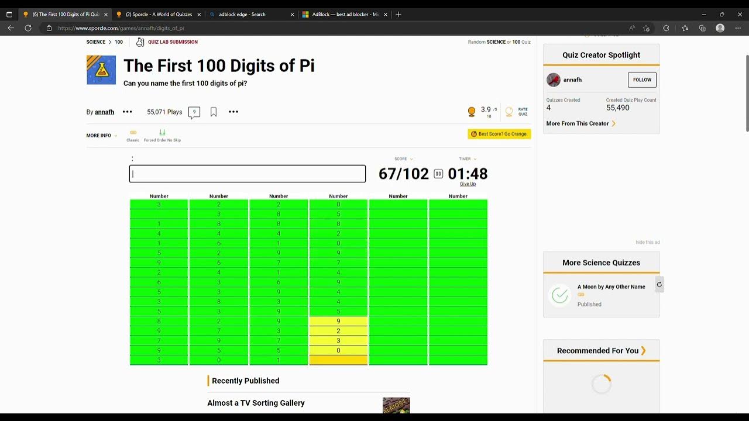
Task: Click the page vertical scrollbar
Action: [x=747, y=94]
